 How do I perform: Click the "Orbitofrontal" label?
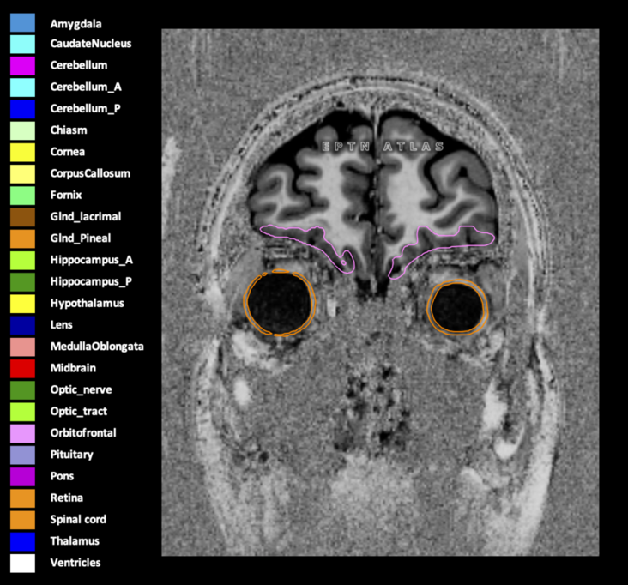click(x=83, y=432)
